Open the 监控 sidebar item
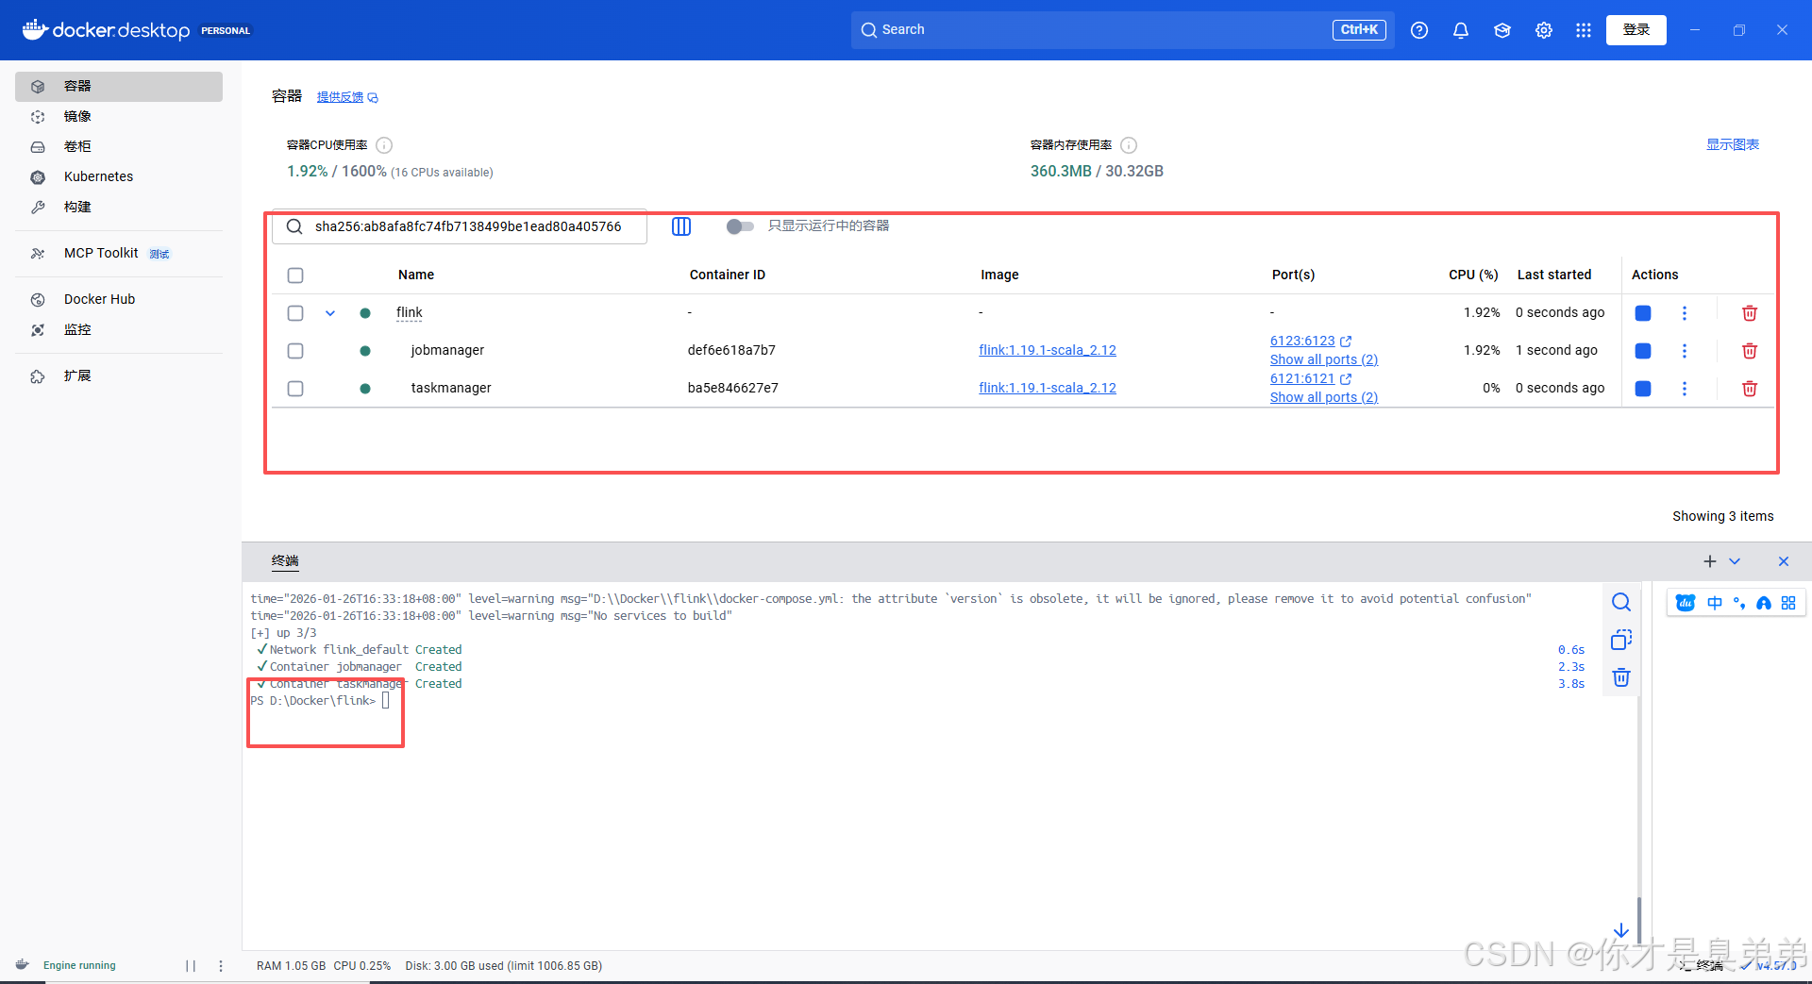 pyautogui.click(x=119, y=329)
